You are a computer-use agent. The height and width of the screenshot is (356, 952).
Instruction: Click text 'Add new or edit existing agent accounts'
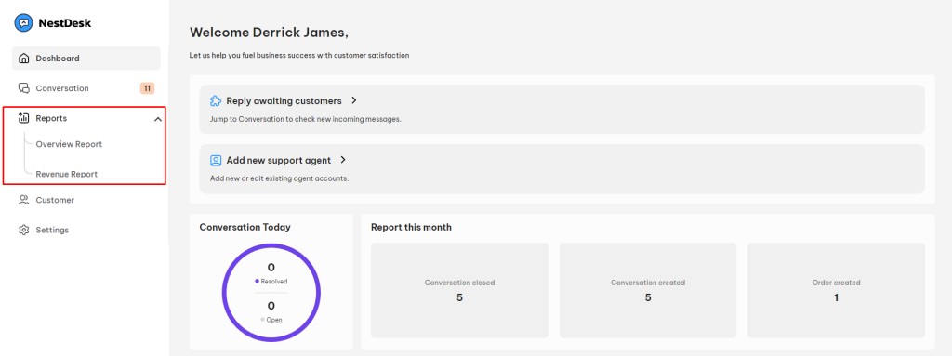(279, 178)
